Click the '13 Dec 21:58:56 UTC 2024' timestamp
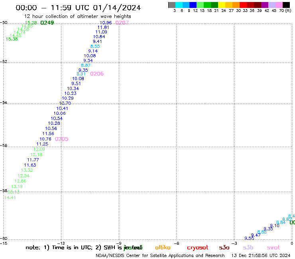 [261, 256]
